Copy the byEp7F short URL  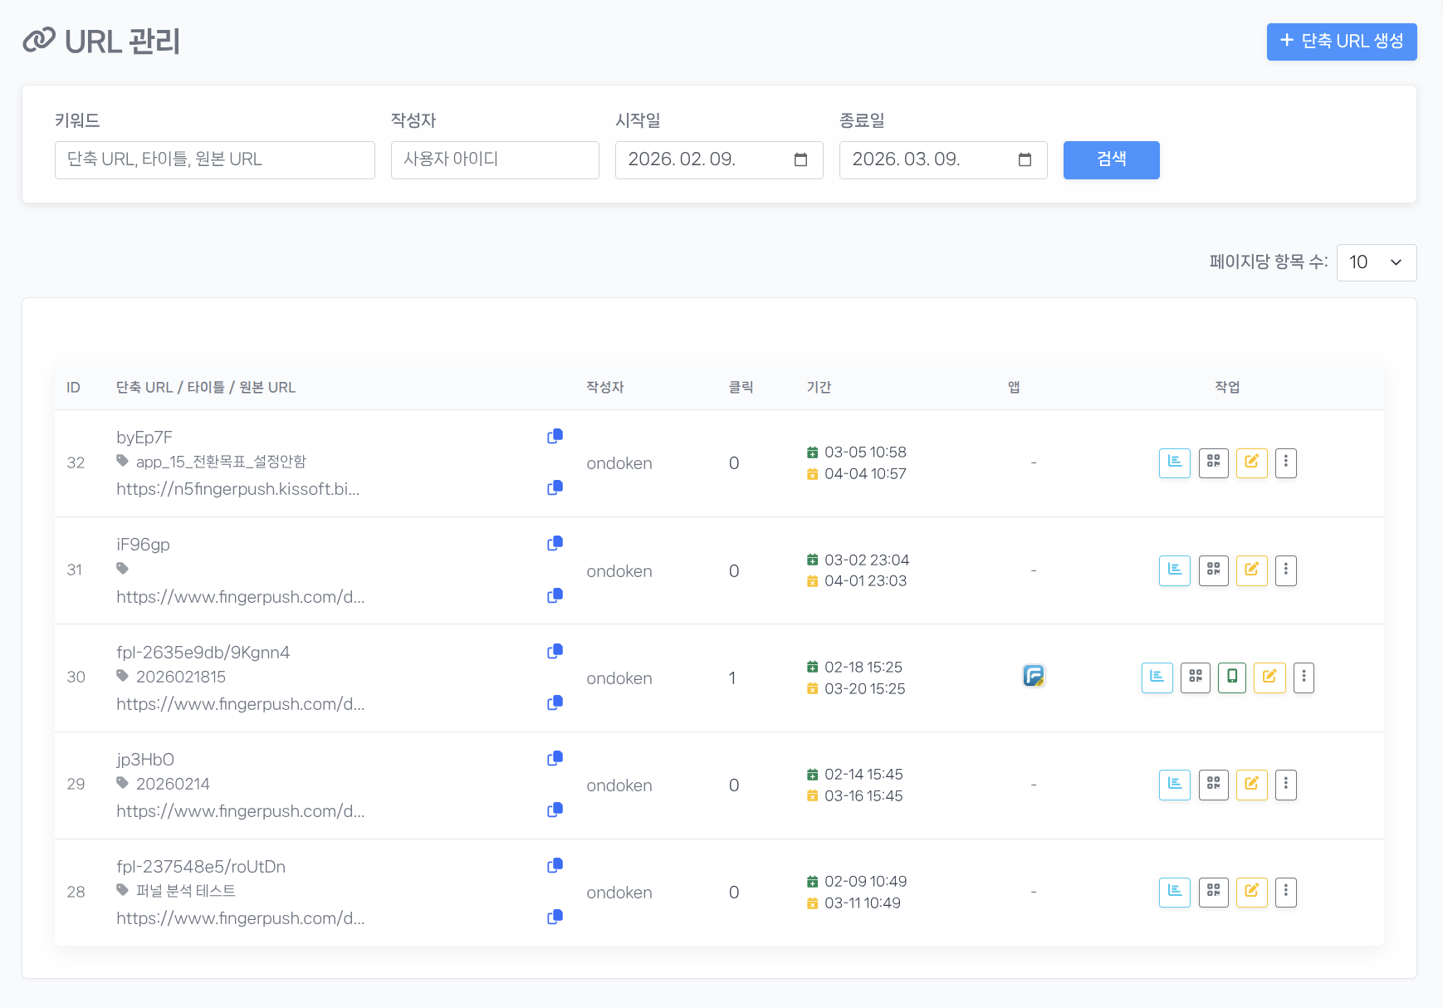tap(555, 435)
